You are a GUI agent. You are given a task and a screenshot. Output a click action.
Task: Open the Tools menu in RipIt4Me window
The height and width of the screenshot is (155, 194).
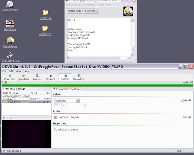click(x=101, y=5)
